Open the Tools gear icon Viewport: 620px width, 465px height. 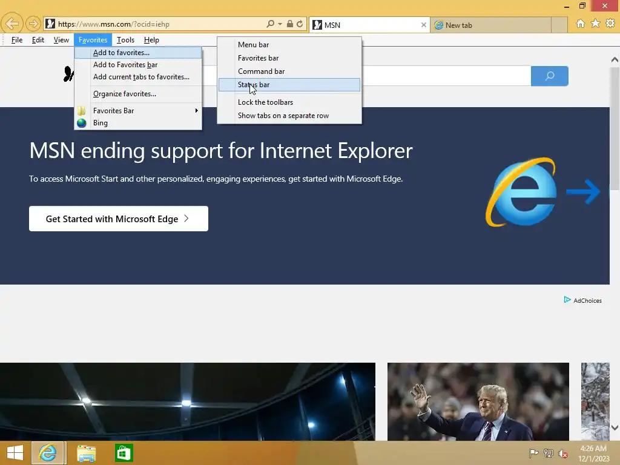tap(610, 24)
